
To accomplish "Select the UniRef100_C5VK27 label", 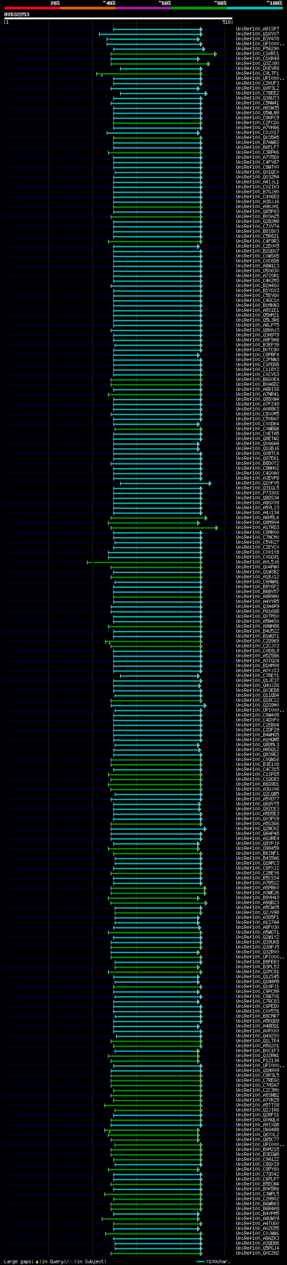I will point(257,542).
